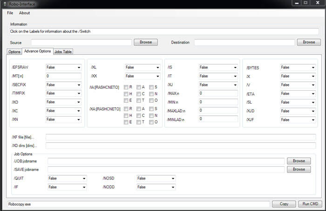
Task: Click the Browse button next to Destination
Action: 309,42
